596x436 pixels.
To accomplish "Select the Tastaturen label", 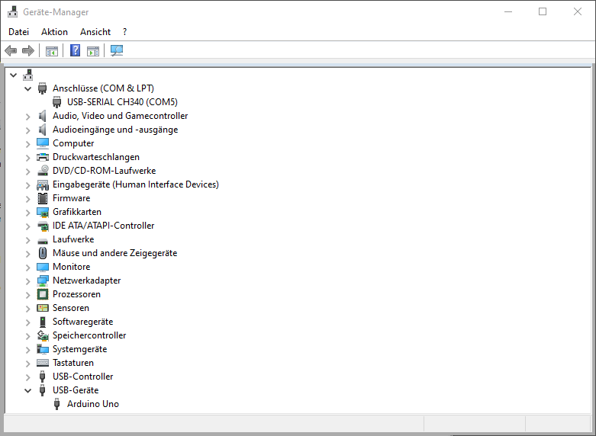I will pos(73,363).
